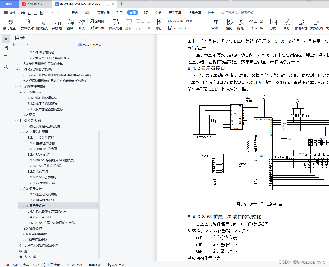
Task: Run the 拼写检查 spelling check tool
Action: pyautogui.click(x=11, y=25)
